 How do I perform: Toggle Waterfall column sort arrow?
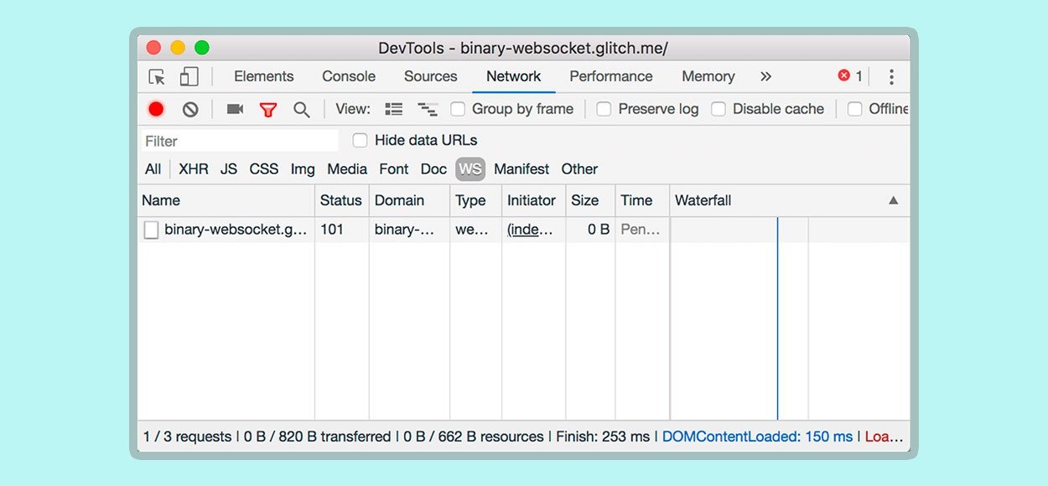pos(894,200)
